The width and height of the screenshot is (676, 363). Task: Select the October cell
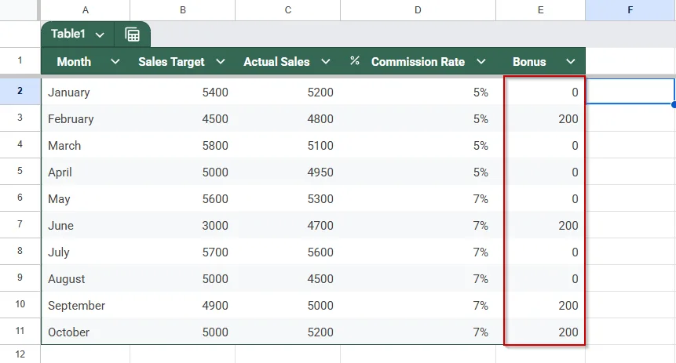86,332
